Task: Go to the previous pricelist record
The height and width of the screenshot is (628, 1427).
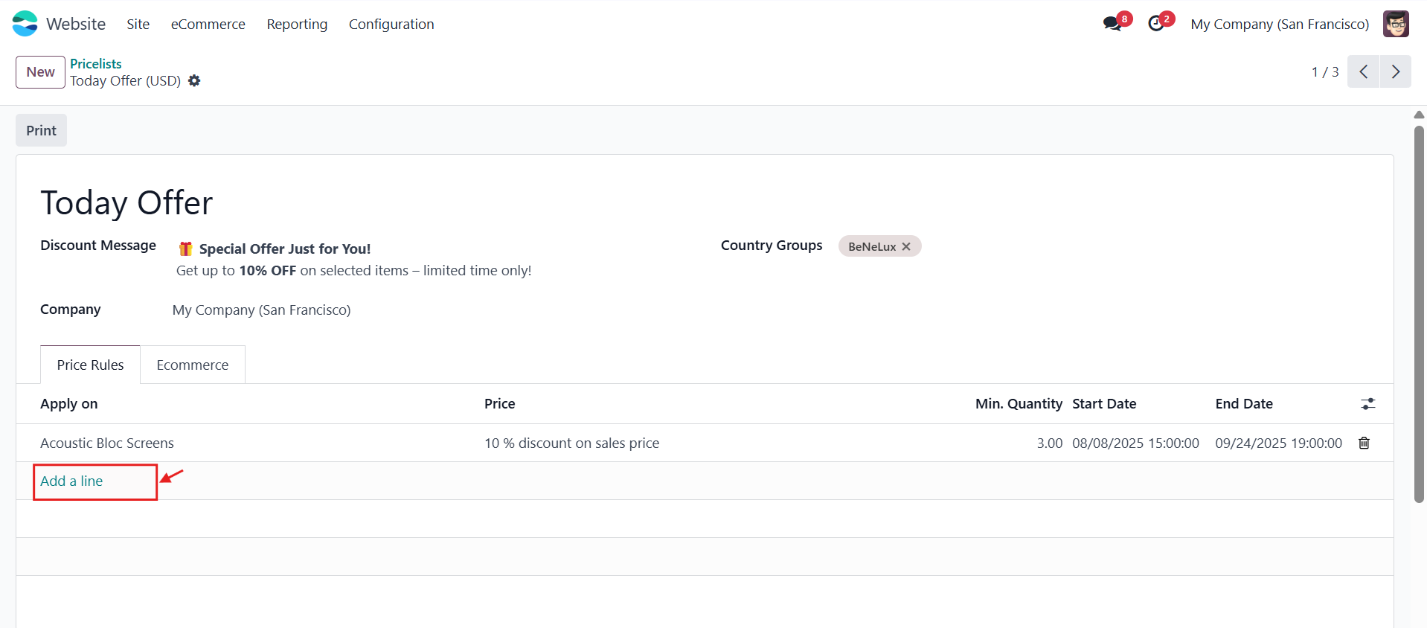Action: tap(1363, 71)
